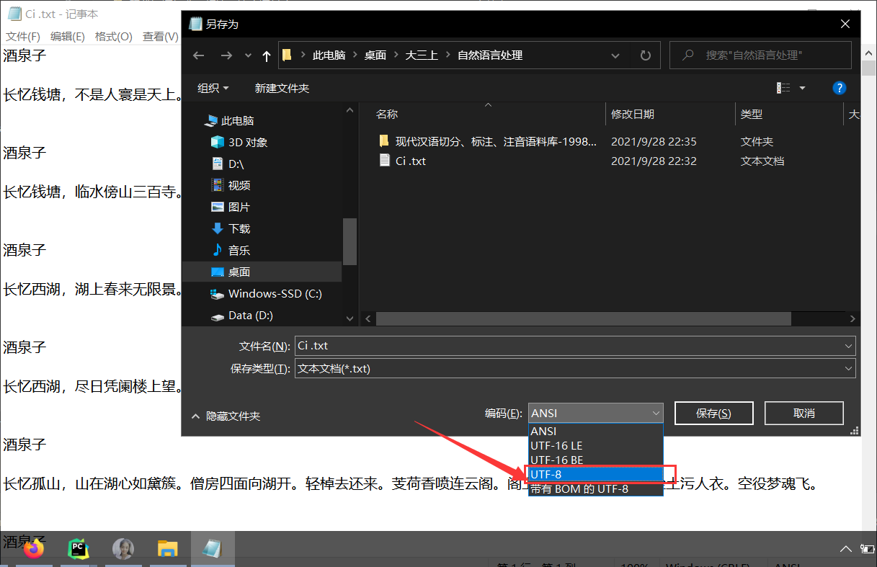Screen dimensions: 877x567
Task: Open the help question mark icon
Action: 839,88
